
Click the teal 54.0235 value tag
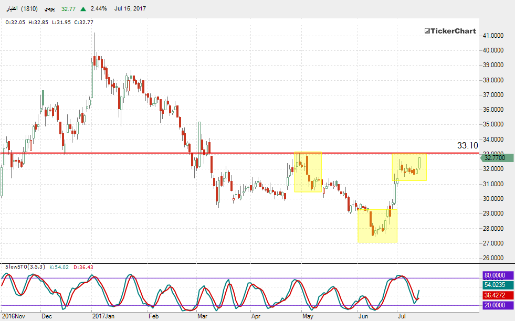tap(496, 285)
